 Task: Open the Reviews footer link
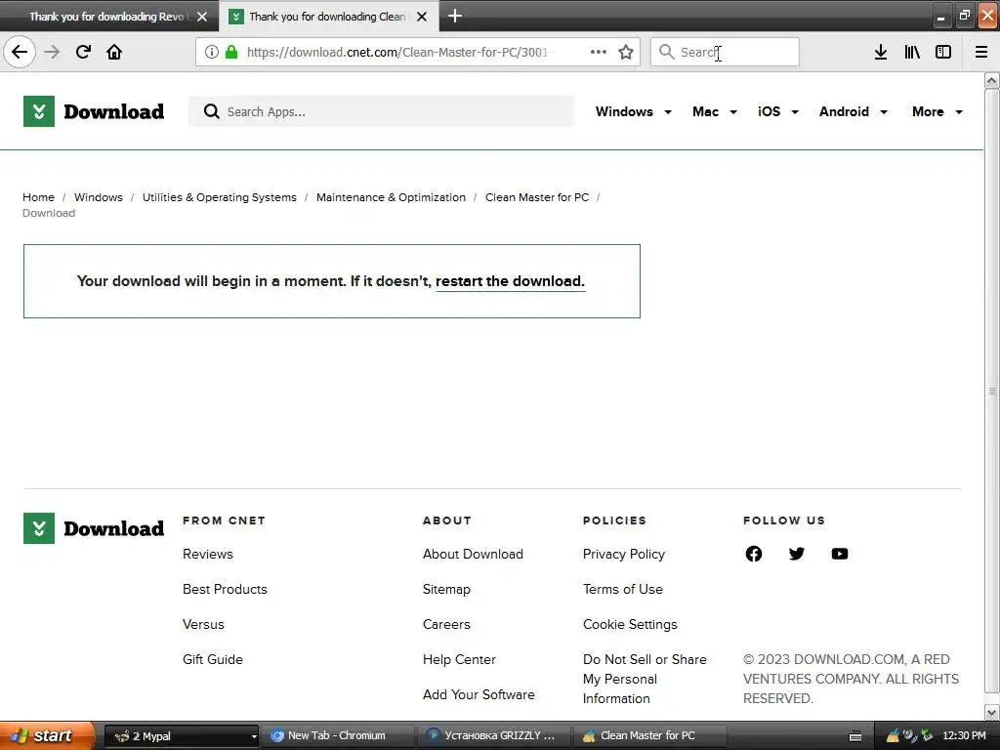pyautogui.click(x=207, y=554)
